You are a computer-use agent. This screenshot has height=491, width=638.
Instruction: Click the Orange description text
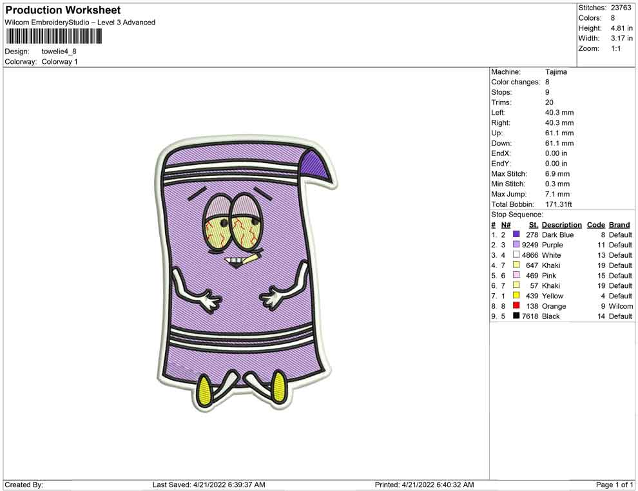pos(554,306)
